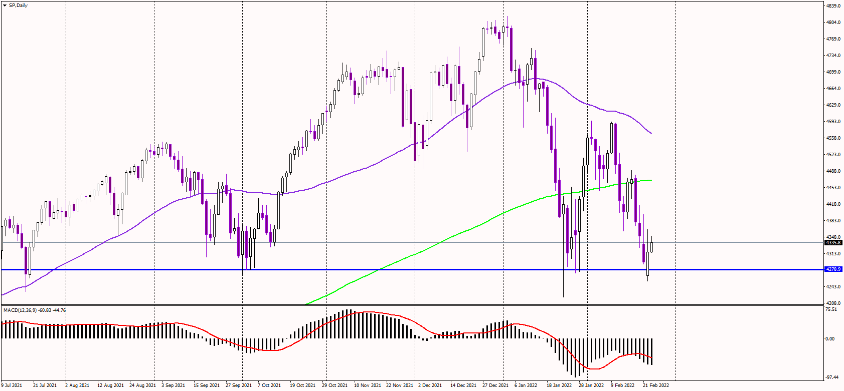Click the 18 Jan 2022 date label

tap(559, 385)
